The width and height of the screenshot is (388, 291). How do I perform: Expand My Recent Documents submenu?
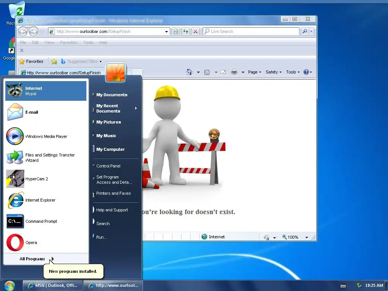tap(115, 108)
